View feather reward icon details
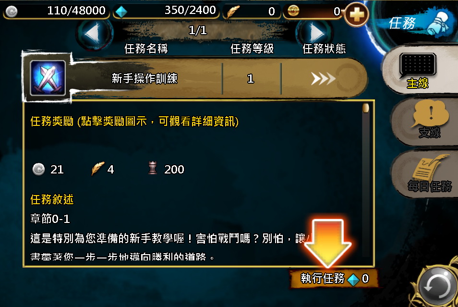 point(97,169)
